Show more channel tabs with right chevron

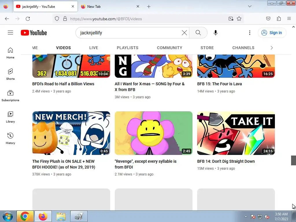[272, 48]
